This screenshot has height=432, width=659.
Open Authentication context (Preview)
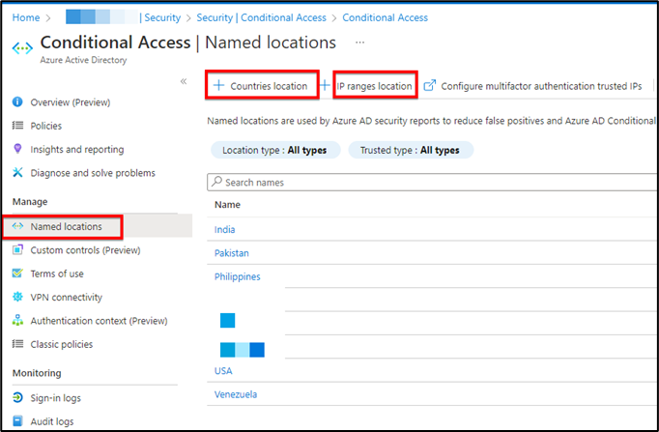(x=99, y=321)
